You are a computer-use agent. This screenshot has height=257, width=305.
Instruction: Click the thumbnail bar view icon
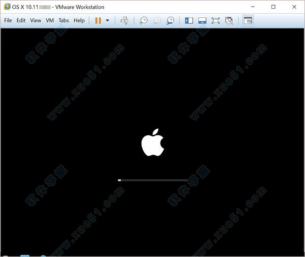point(202,20)
